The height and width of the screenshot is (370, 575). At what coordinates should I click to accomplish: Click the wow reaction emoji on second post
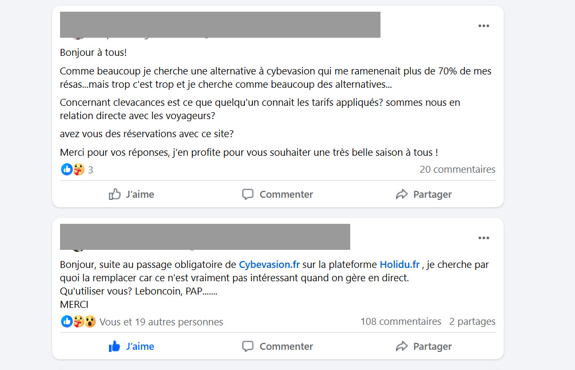coord(90,322)
